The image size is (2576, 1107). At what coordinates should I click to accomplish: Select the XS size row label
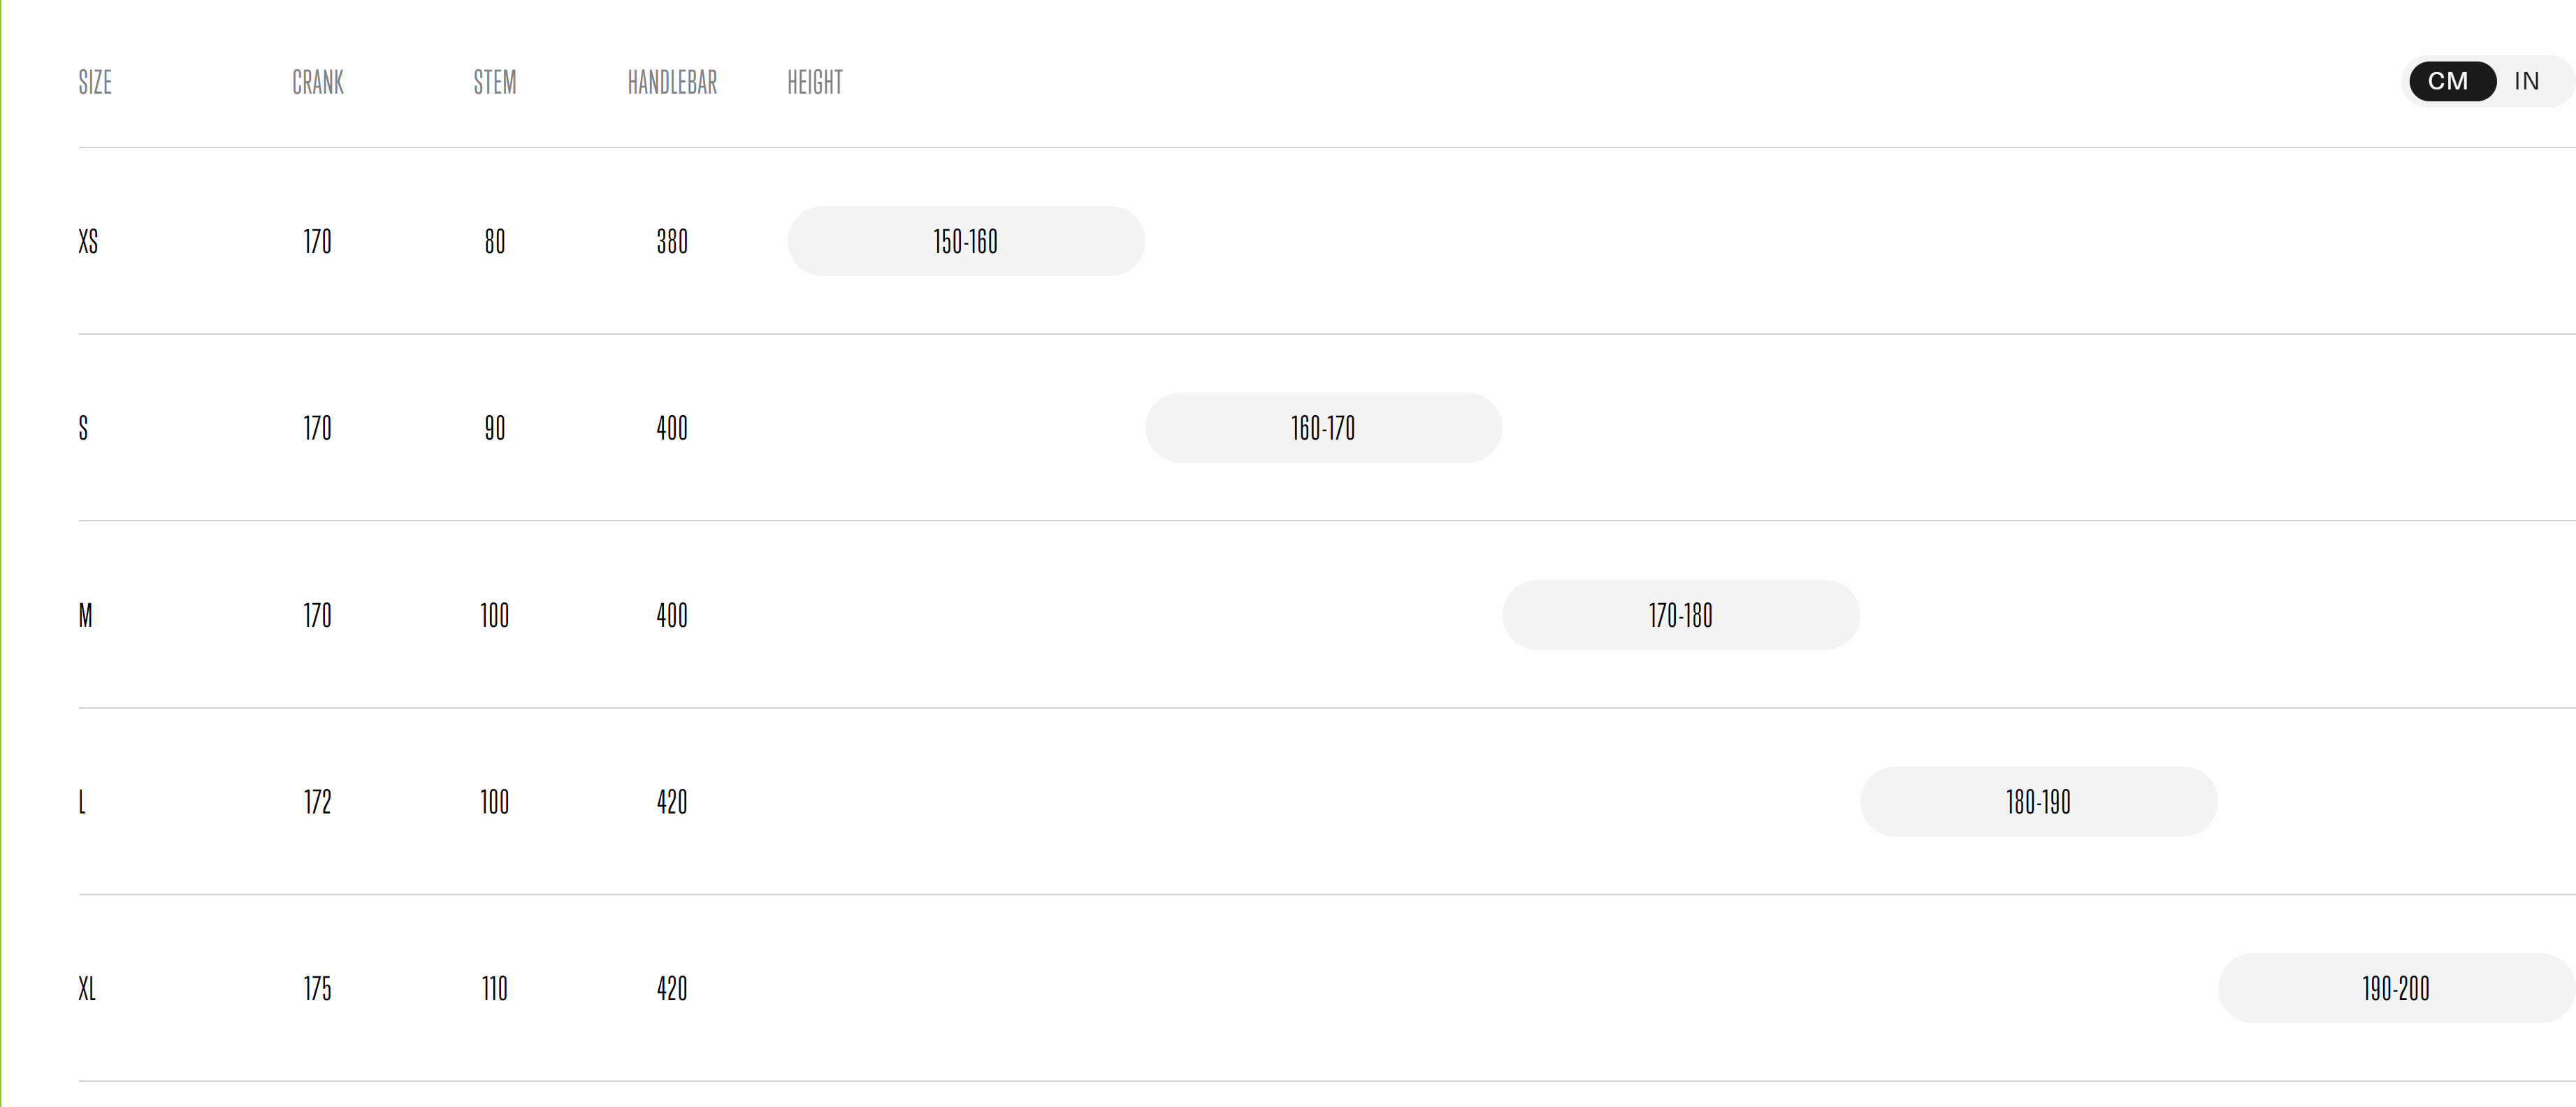88,241
